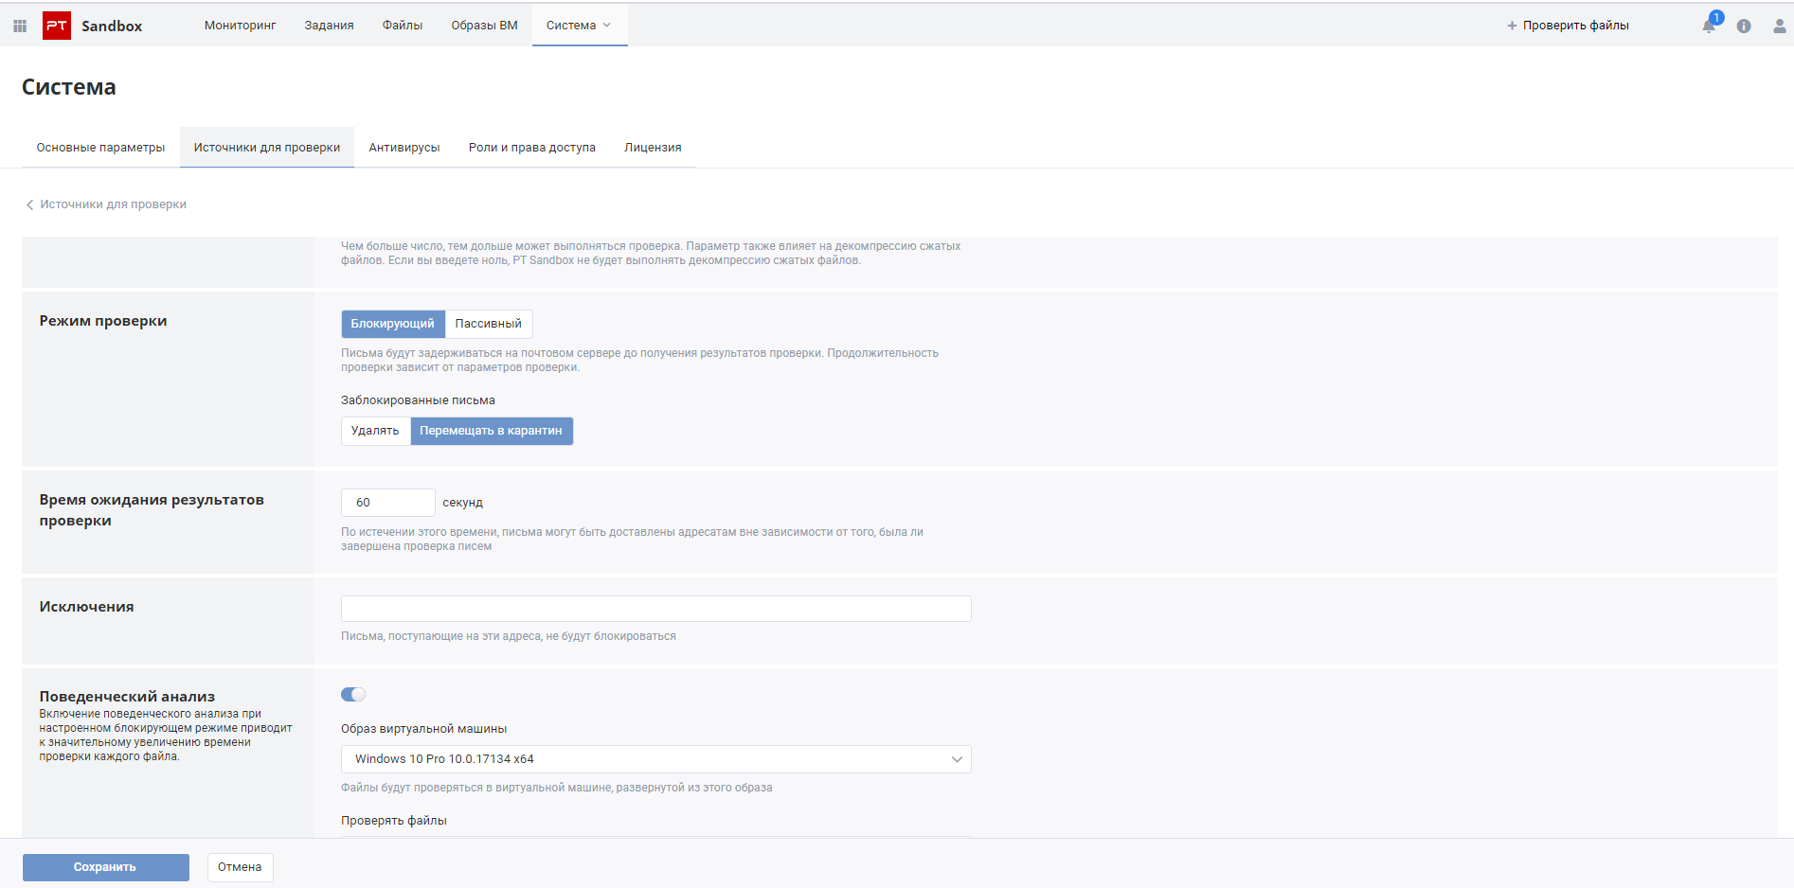The image size is (1794, 888).
Task: Open the apps grid menu
Action: click(20, 26)
